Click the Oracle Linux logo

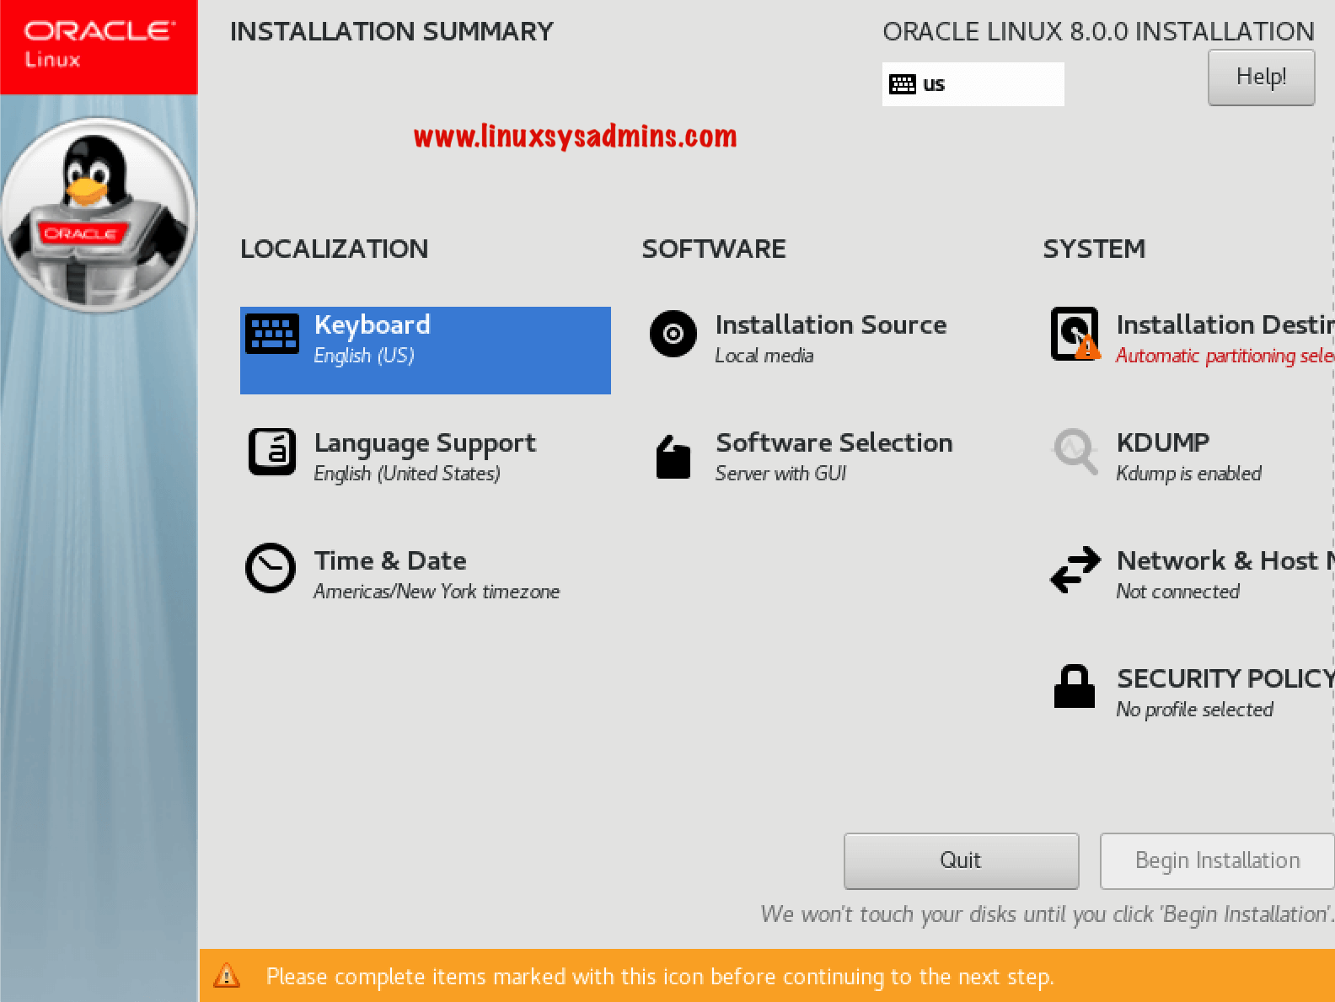(x=99, y=46)
